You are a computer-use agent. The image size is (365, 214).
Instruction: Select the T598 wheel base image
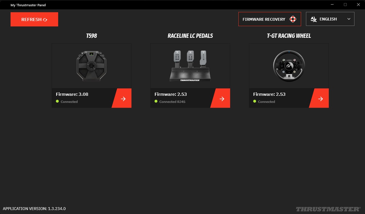click(x=92, y=66)
